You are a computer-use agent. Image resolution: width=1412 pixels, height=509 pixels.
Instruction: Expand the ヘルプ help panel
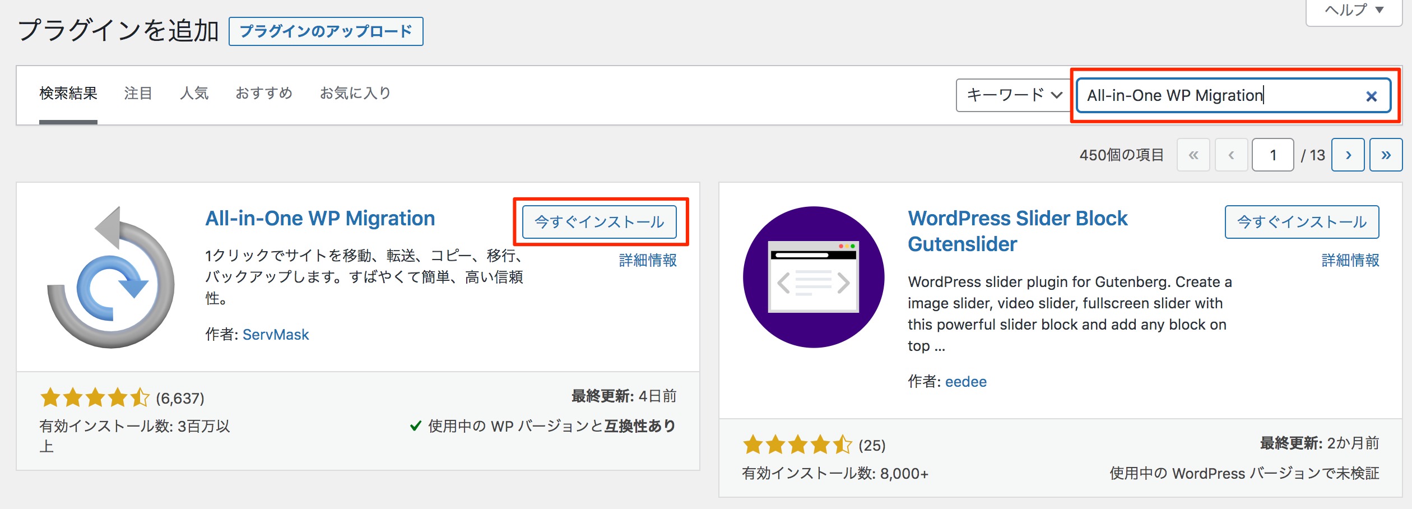click(x=1354, y=10)
